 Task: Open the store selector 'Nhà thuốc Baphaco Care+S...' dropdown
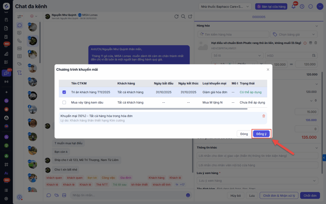coord(225,7)
